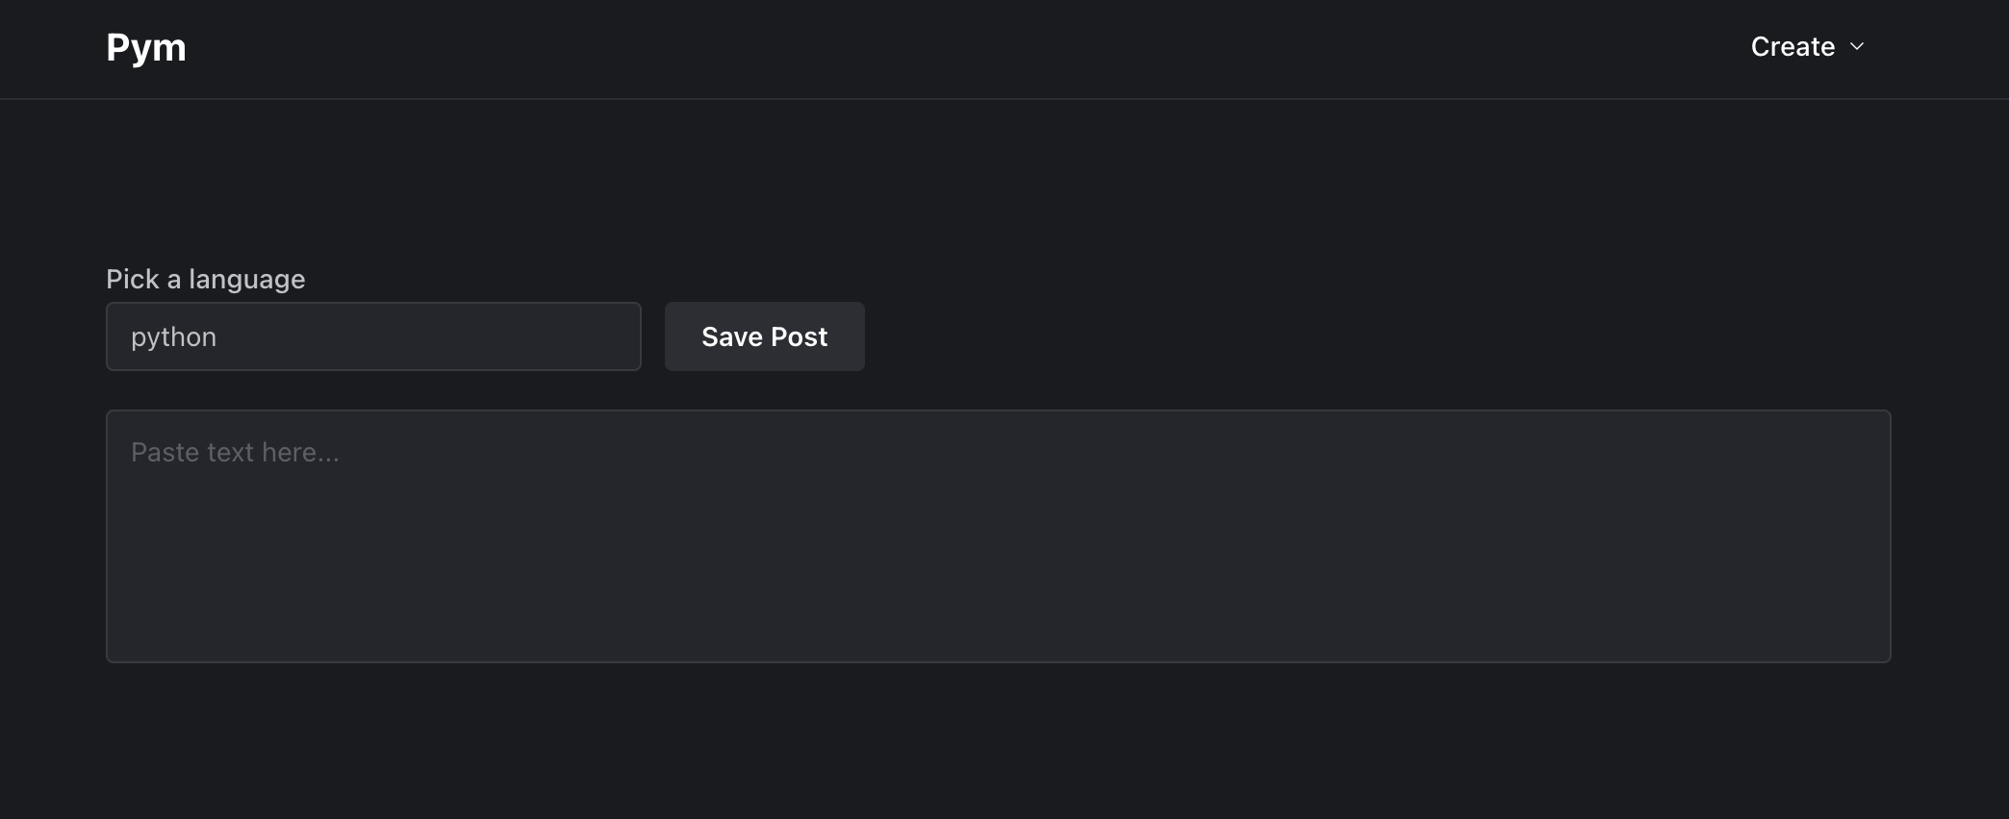Activate the Save Post control
Image resolution: width=2009 pixels, height=819 pixels.
(x=764, y=336)
